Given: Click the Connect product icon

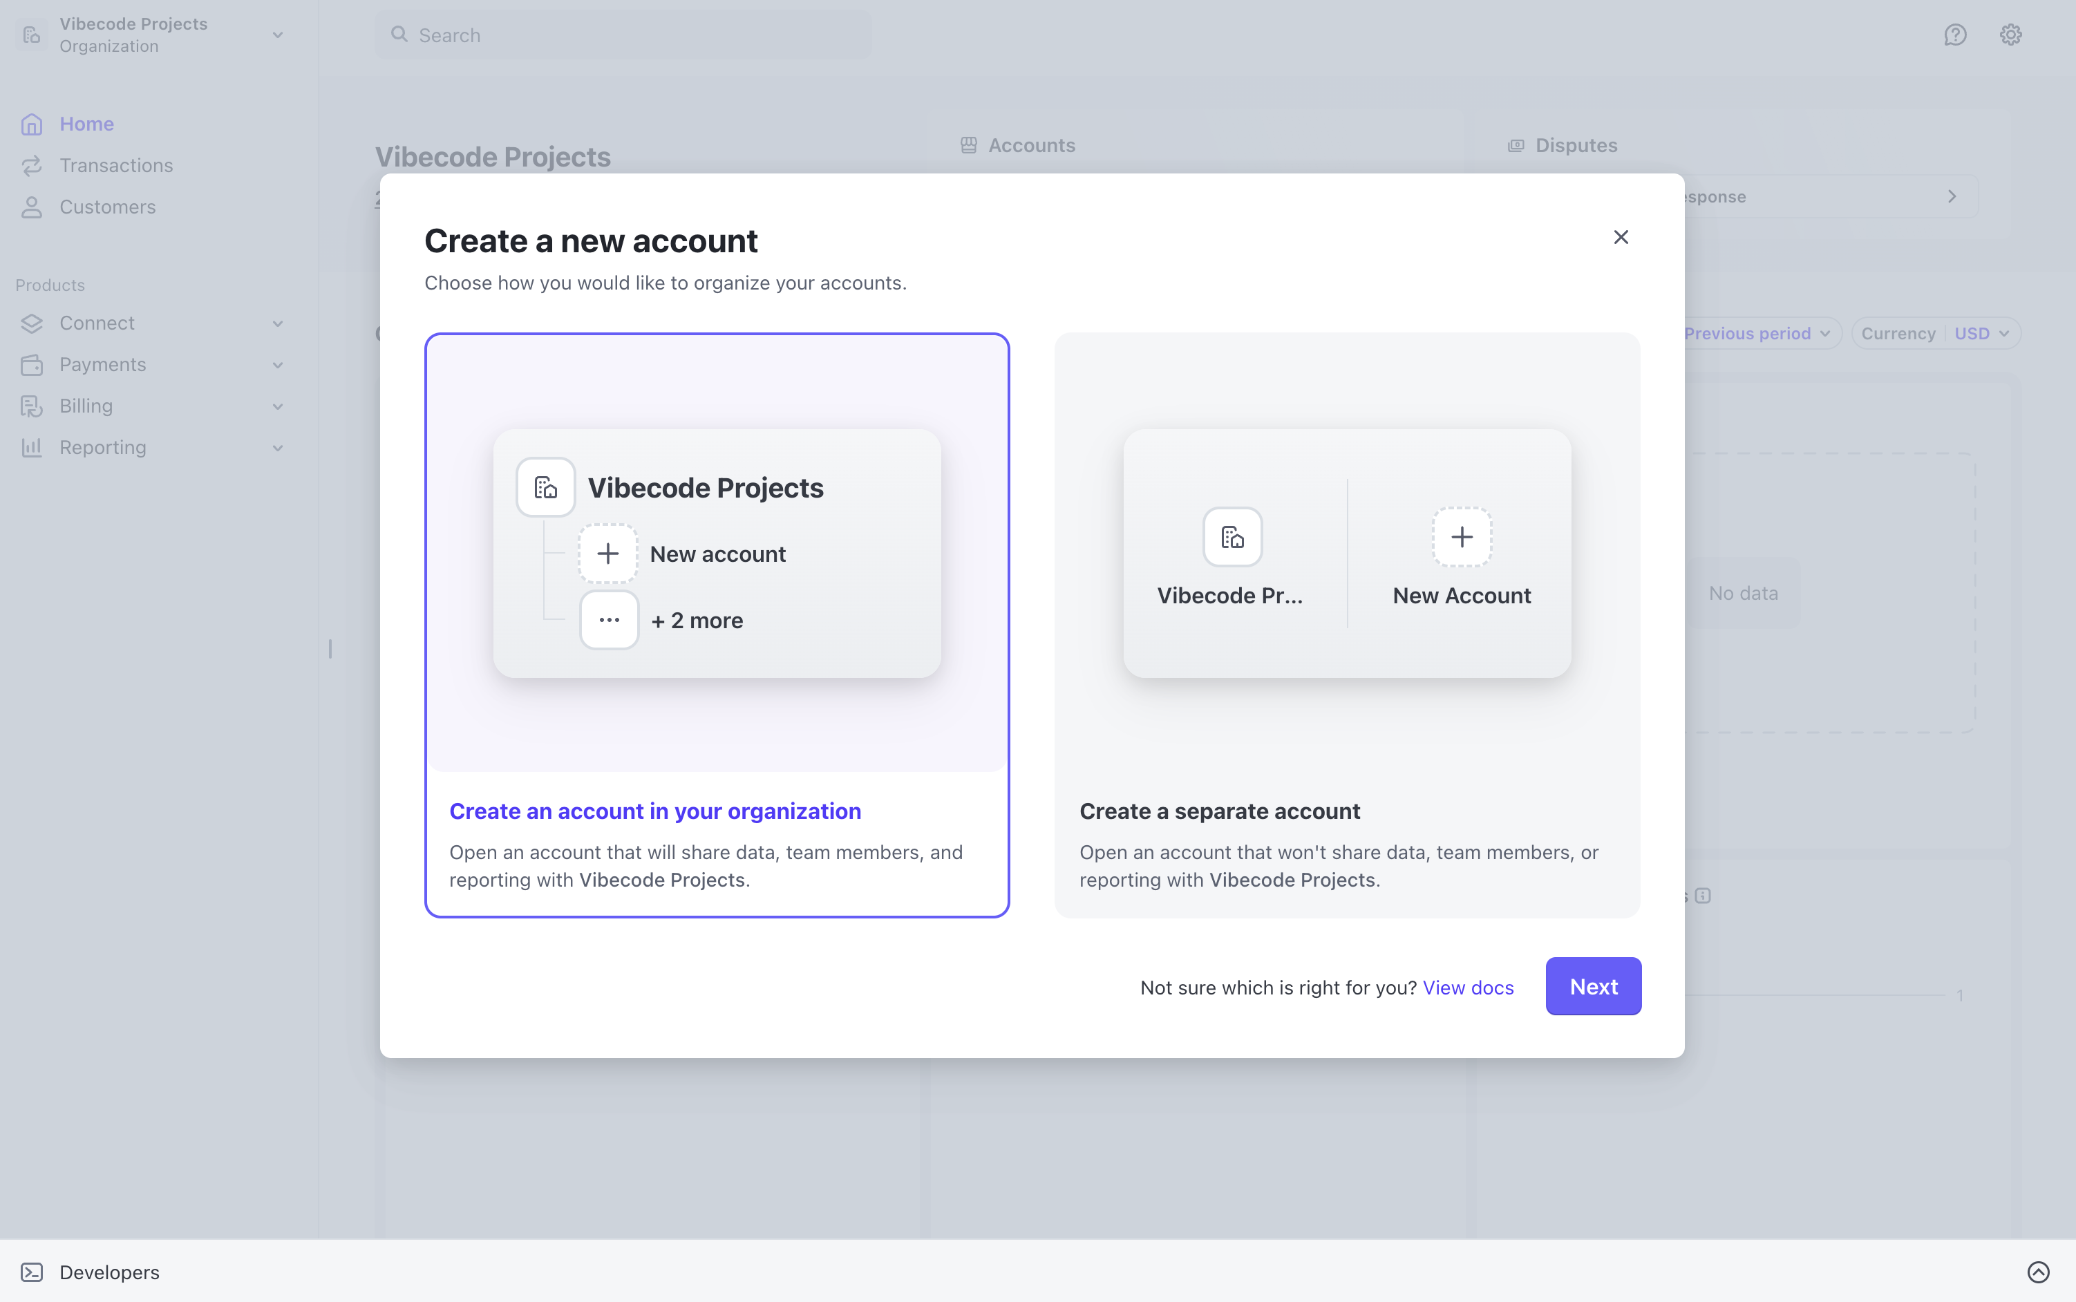Looking at the screenshot, I should (x=32, y=323).
